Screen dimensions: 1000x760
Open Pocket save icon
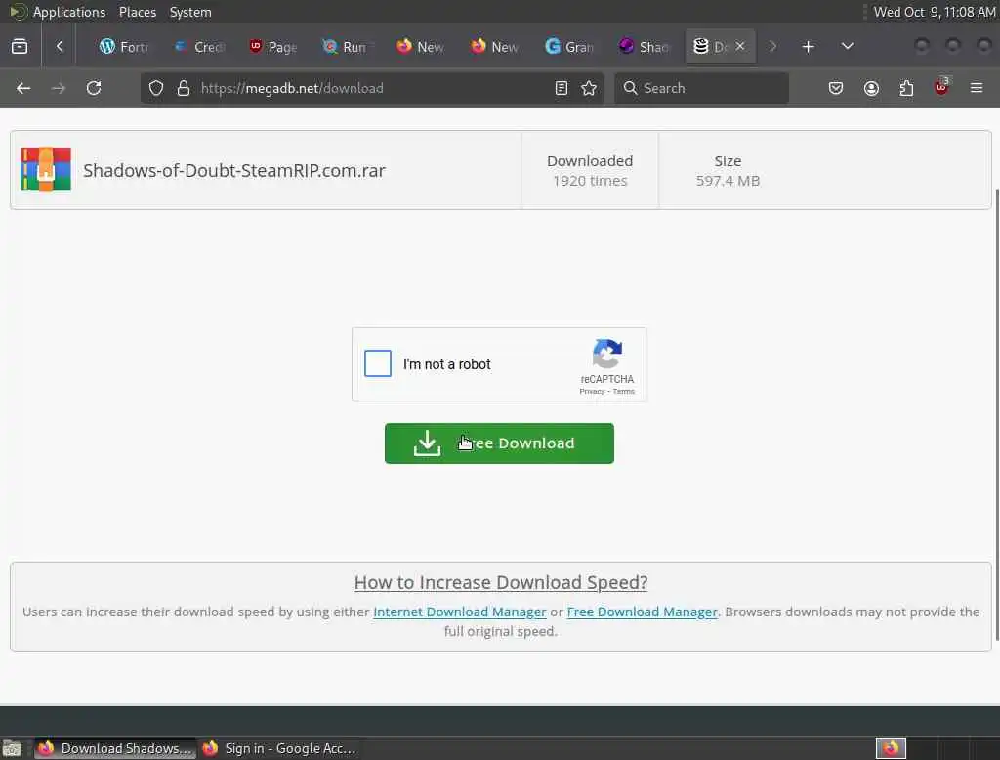coord(836,88)
